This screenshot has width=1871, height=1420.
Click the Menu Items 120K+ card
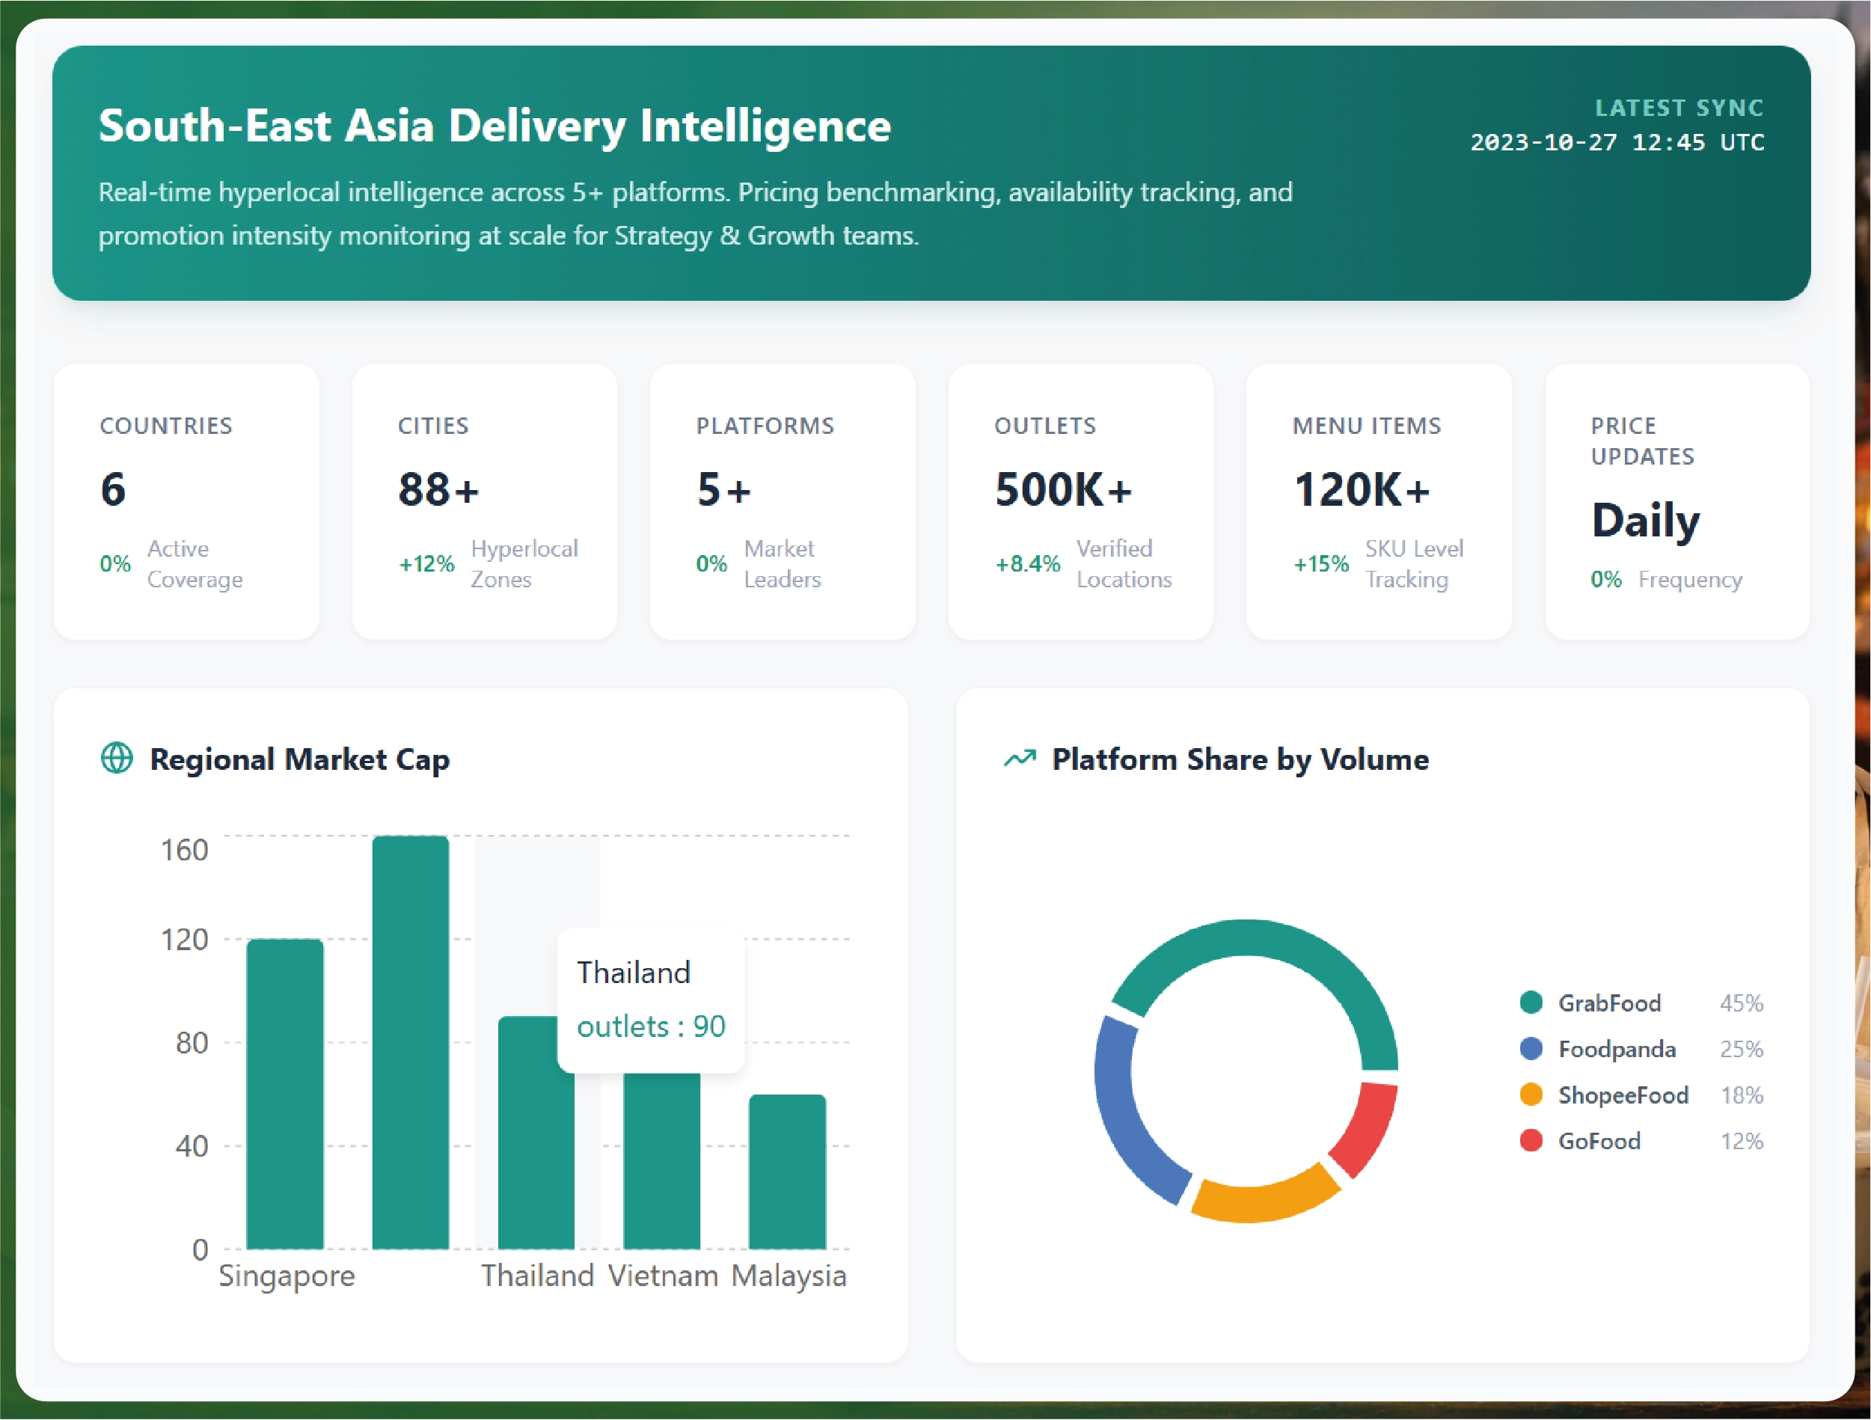[x=1378, y=501]
